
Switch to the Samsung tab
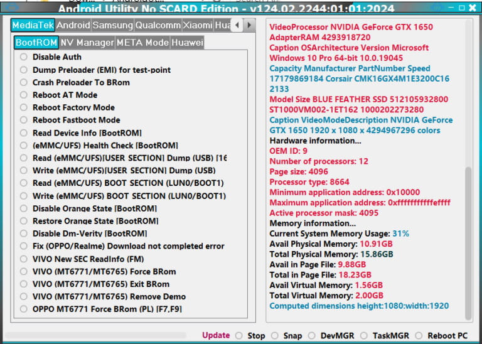pyautogui.click(x=113, y=25)
